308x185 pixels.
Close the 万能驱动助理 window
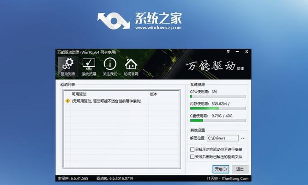pos(247,51)
